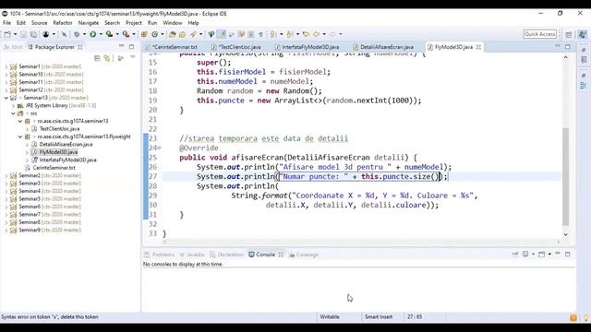The image size is (591, 332).
Task: Open the Coverage view tab
Action: (304, 255)
